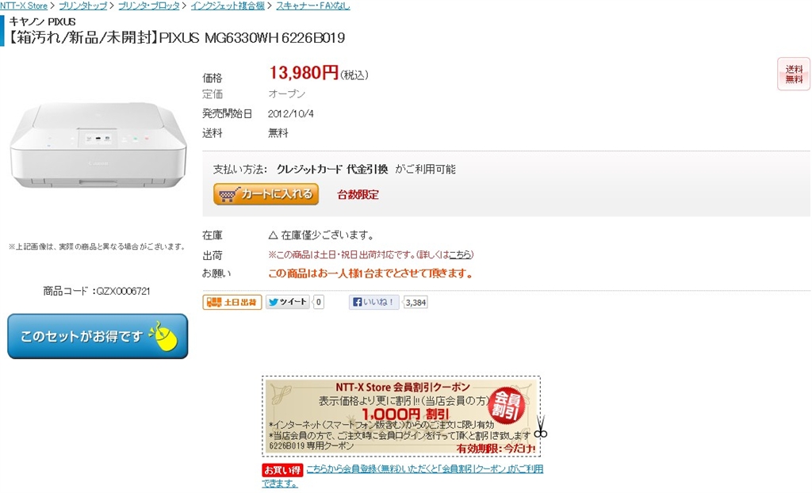Click the member registration coupon link
The width and height of the screenshot is (812, 493).
[x=402, y=476]
